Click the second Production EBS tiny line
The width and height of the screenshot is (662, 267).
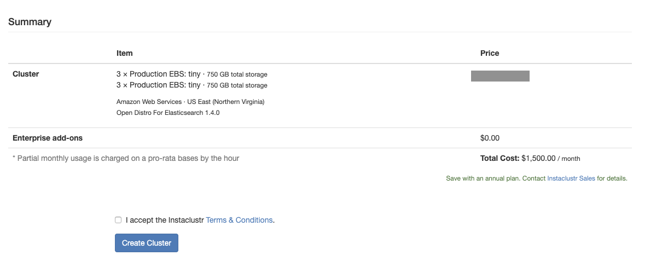(x=191, y=85)
